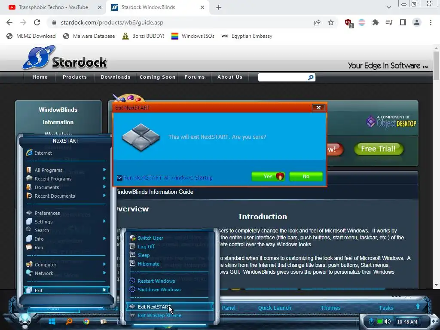The image size is (440, 330).
Task: Reload the page
Action: (37, 22)
